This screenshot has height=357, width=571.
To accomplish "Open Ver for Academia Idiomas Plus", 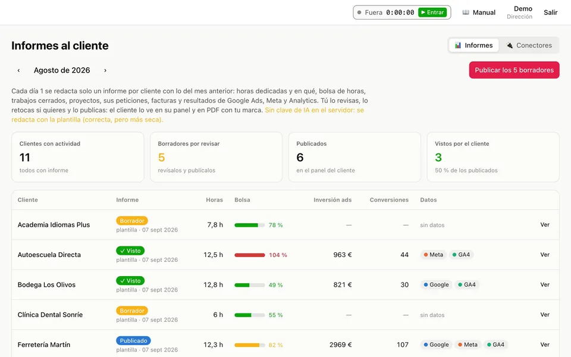I will coord(545,225).
